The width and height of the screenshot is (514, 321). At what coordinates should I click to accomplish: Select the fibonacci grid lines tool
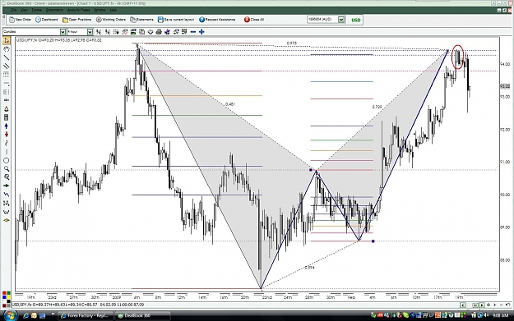tap(7, 75)
